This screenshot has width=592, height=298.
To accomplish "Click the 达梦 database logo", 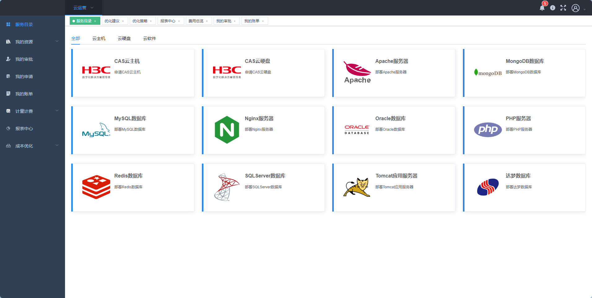I will point(488,187).
